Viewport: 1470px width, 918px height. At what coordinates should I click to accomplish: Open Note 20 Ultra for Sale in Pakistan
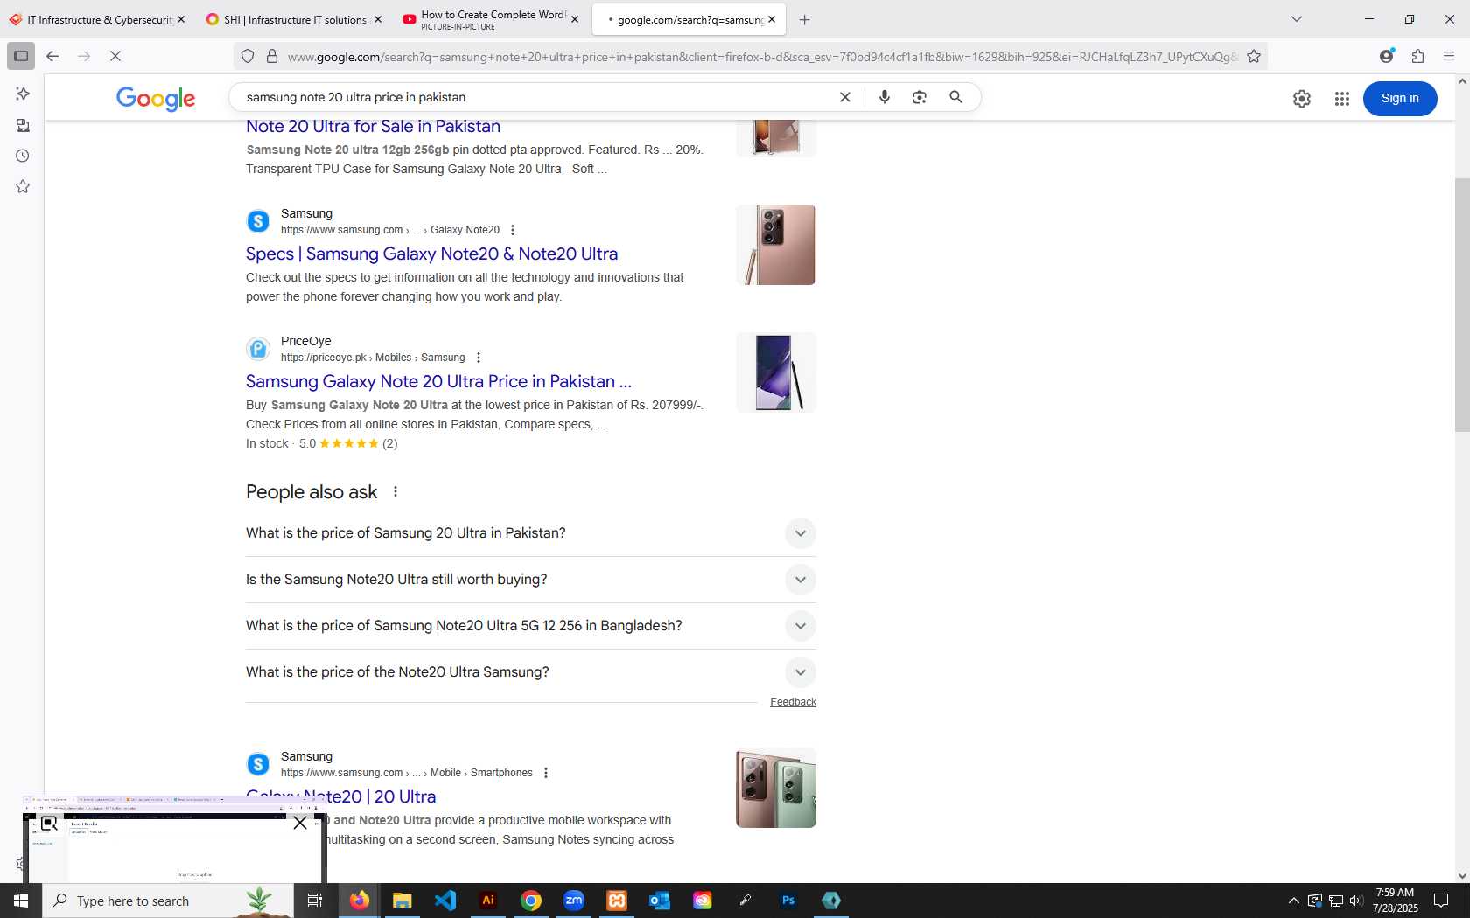click(x=373, y=126)
